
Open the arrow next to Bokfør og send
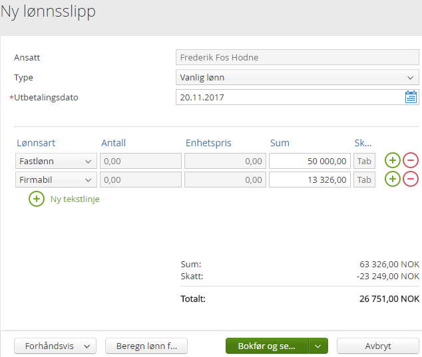pyautogui.click(x=319, y=346)
